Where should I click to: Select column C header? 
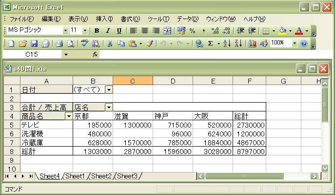click(133, 81)
